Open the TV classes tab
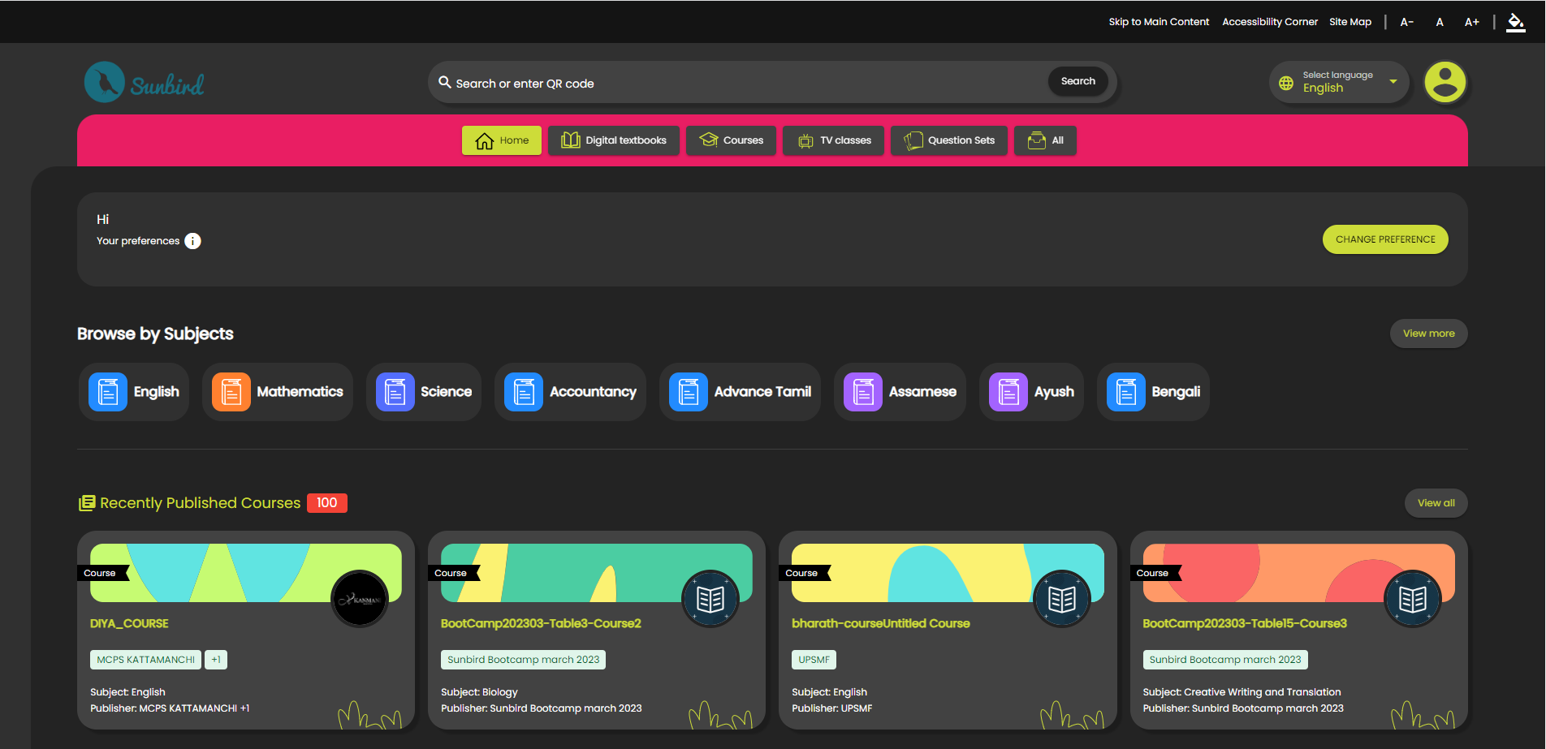This screenshot has height=749, width=1546. tap(833, 140)
